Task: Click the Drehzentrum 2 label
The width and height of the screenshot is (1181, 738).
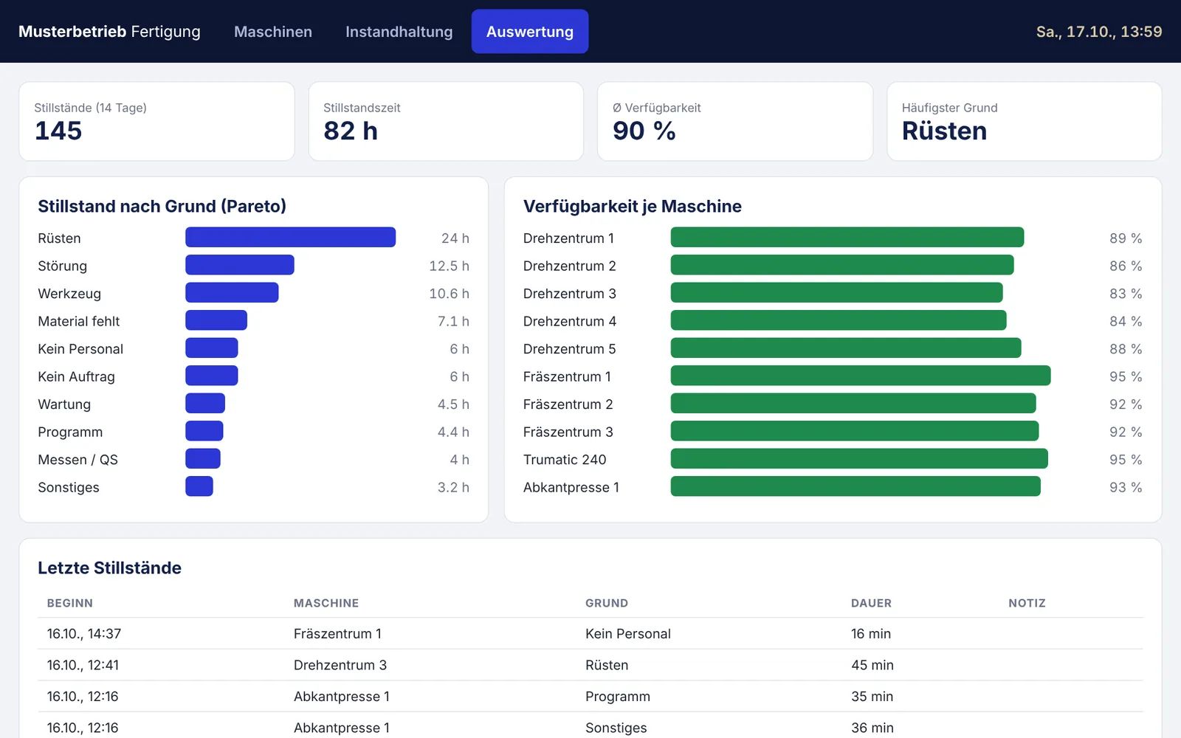Action: (569, 266)
